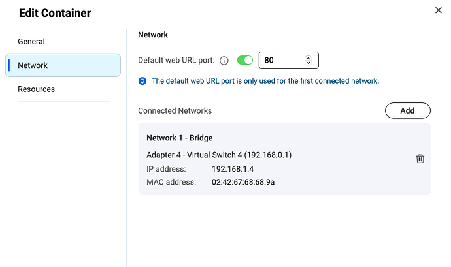Click the first connected network note text

point(265,81)
